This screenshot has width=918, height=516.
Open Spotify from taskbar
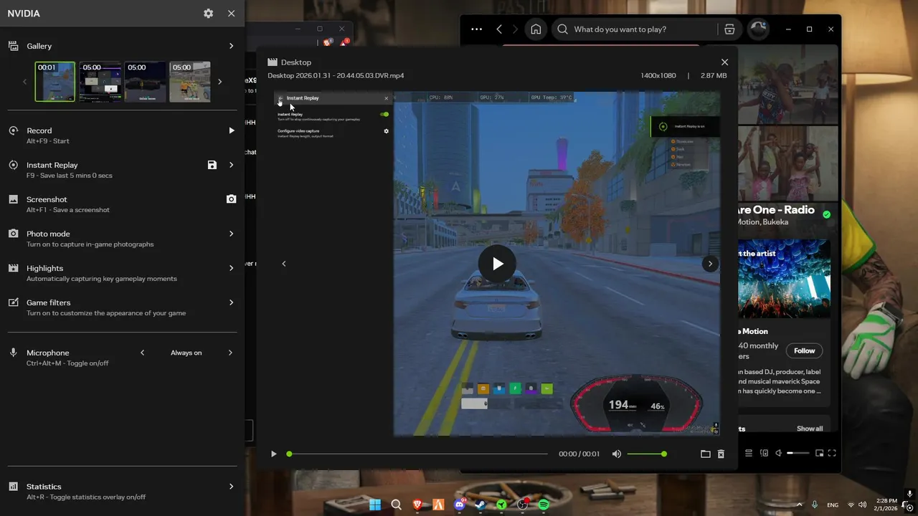coord(544,505)
